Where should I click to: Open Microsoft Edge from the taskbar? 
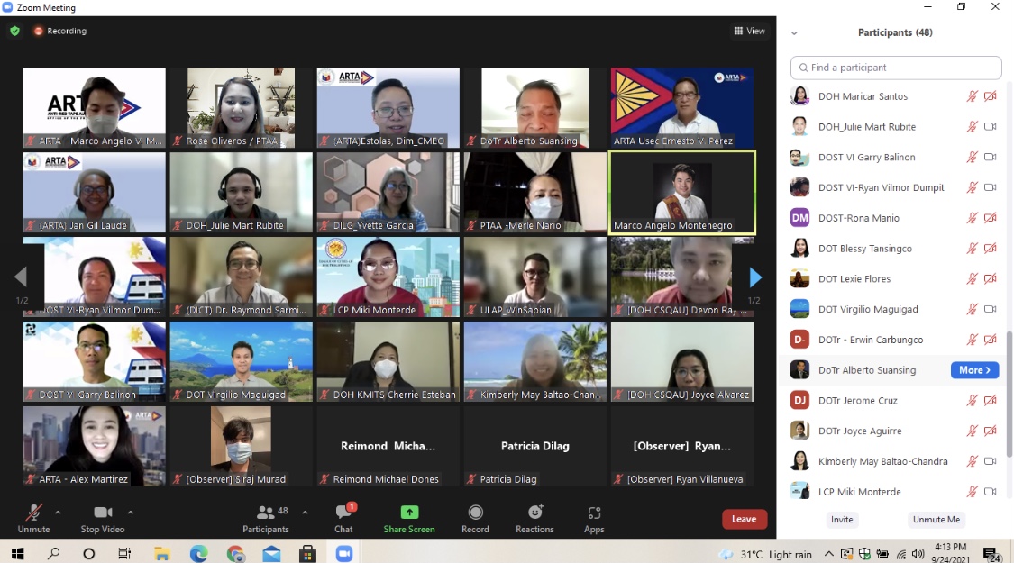(198, 553)
